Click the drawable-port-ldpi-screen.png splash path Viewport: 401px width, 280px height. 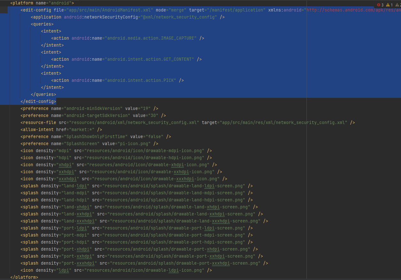(173, 228)
